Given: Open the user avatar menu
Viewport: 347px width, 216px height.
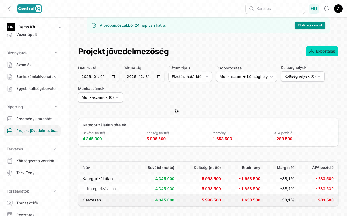Looking at the screenshot, I should click(x=338, y=9).
